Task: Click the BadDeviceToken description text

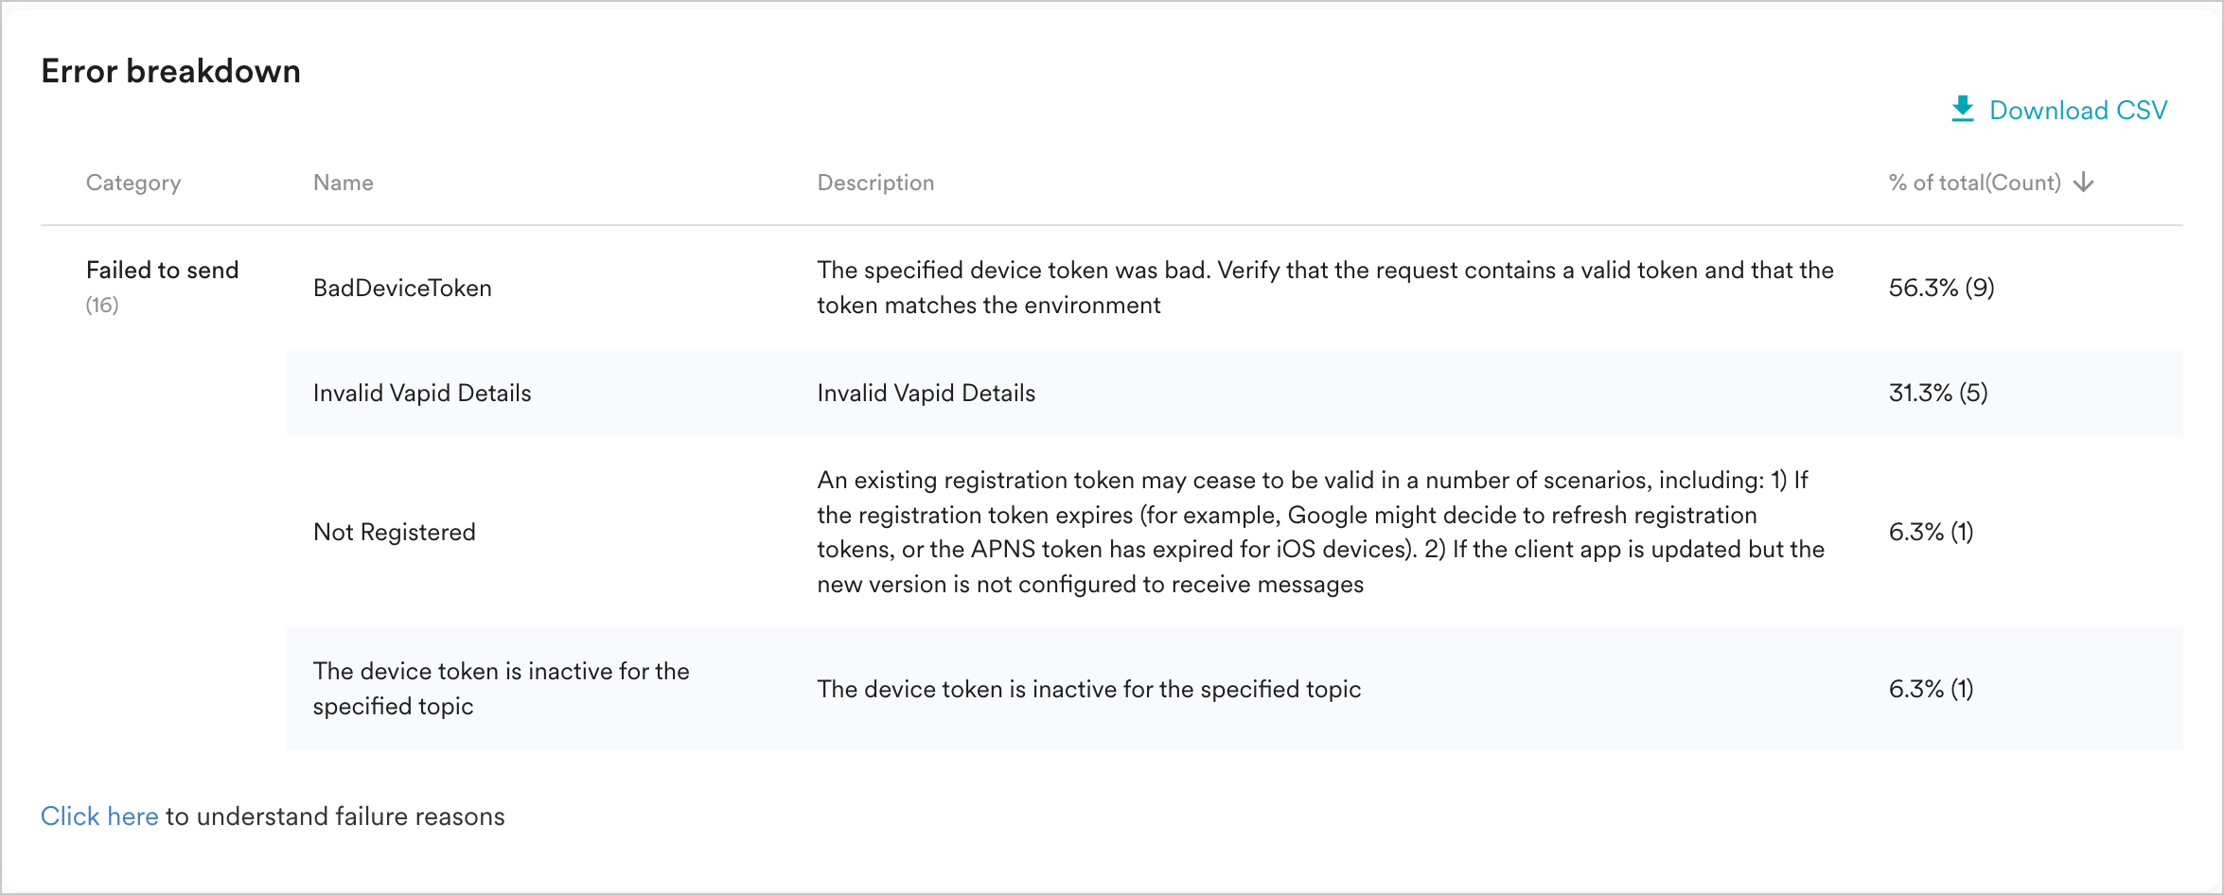Action: tap(1324, 288)
